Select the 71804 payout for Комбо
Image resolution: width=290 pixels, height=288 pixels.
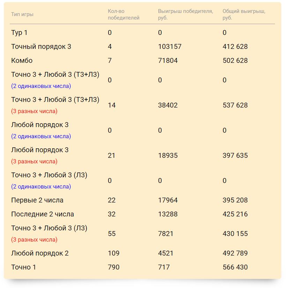168,60
